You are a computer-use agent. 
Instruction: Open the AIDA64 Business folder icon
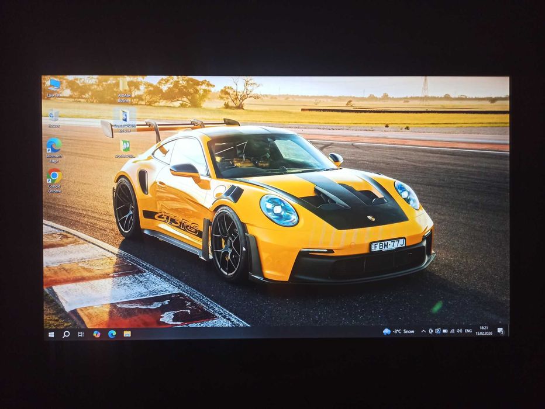pos(124,89)
